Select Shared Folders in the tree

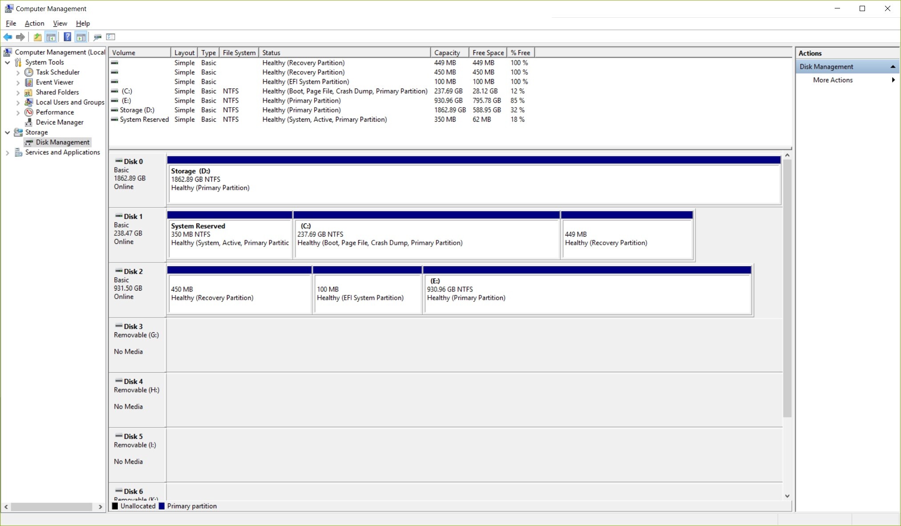pos(57,92)
